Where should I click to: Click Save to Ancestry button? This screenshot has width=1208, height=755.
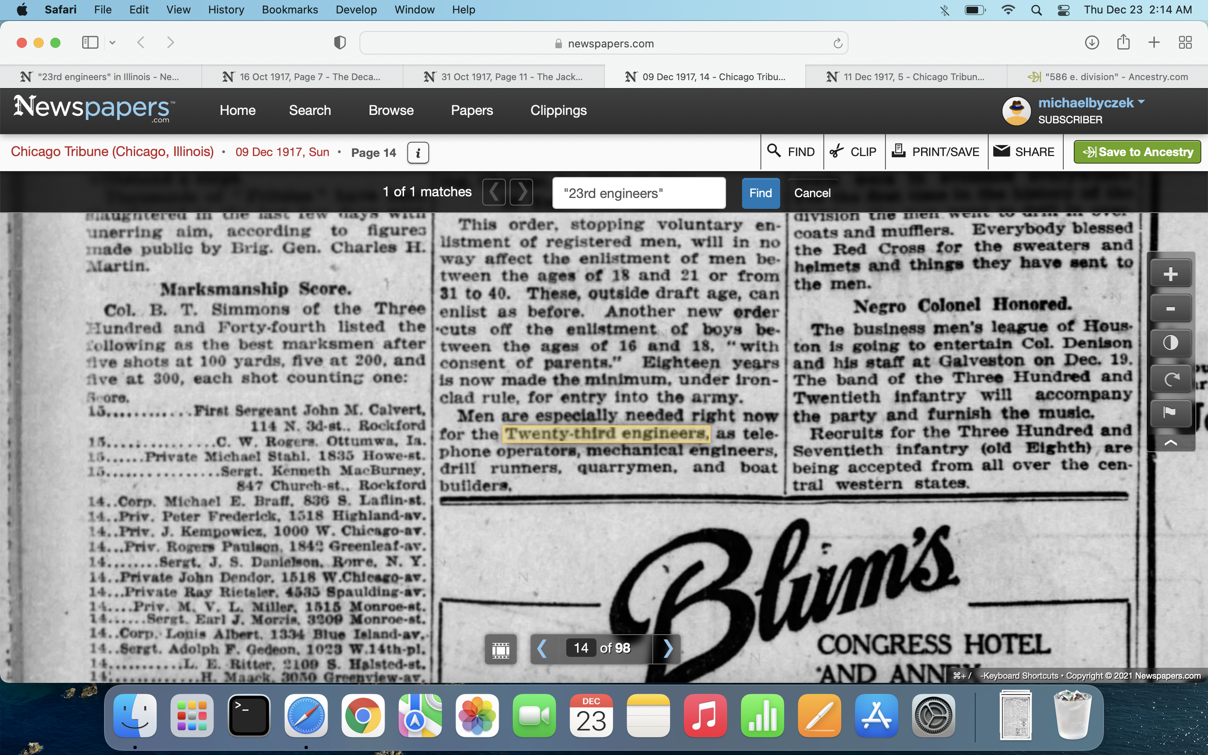[1137, 152]
